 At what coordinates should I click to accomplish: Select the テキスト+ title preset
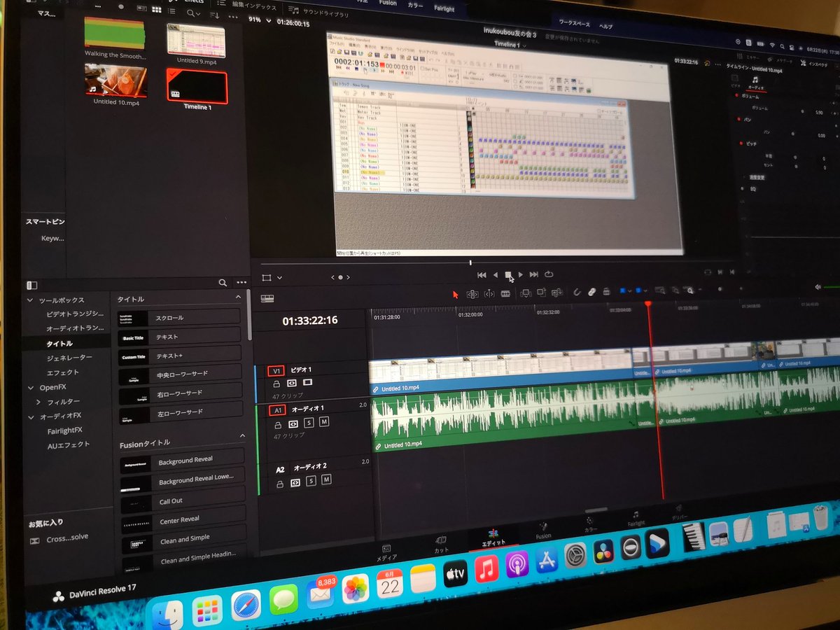179,356
